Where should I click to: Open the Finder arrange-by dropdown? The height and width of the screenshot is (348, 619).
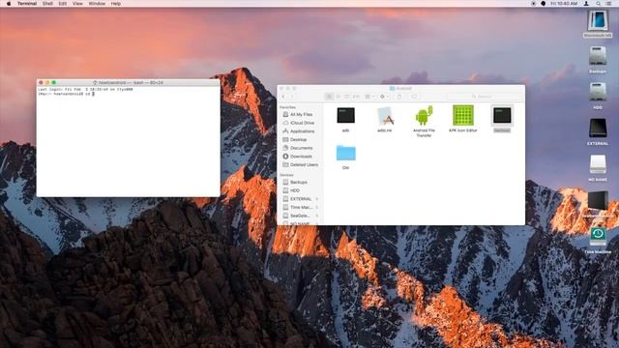[x=369, y=97]
